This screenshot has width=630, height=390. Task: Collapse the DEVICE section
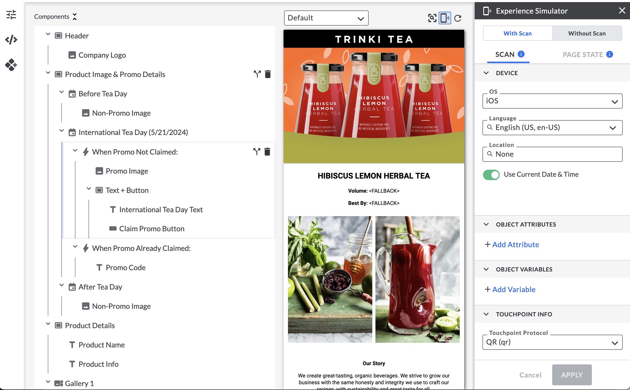click(486, 73)
